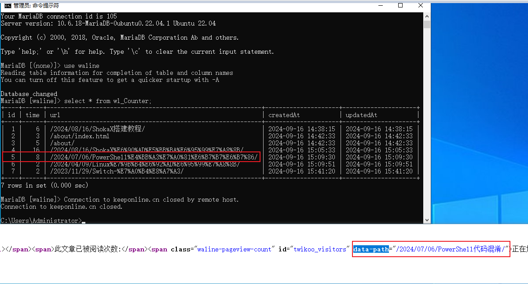Click the PowerShell URL in table row 5
The height and width of the screenshot is (284, 528).
tap(154, 157)
